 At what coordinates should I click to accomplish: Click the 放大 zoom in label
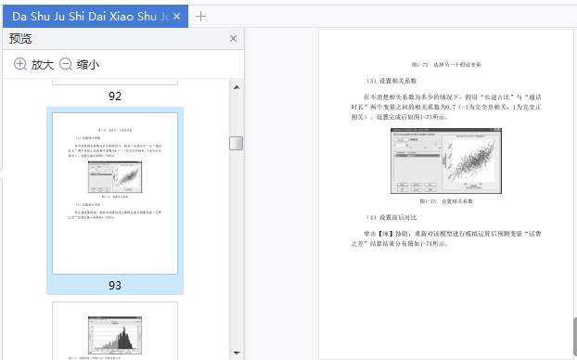tap(43, 64)
